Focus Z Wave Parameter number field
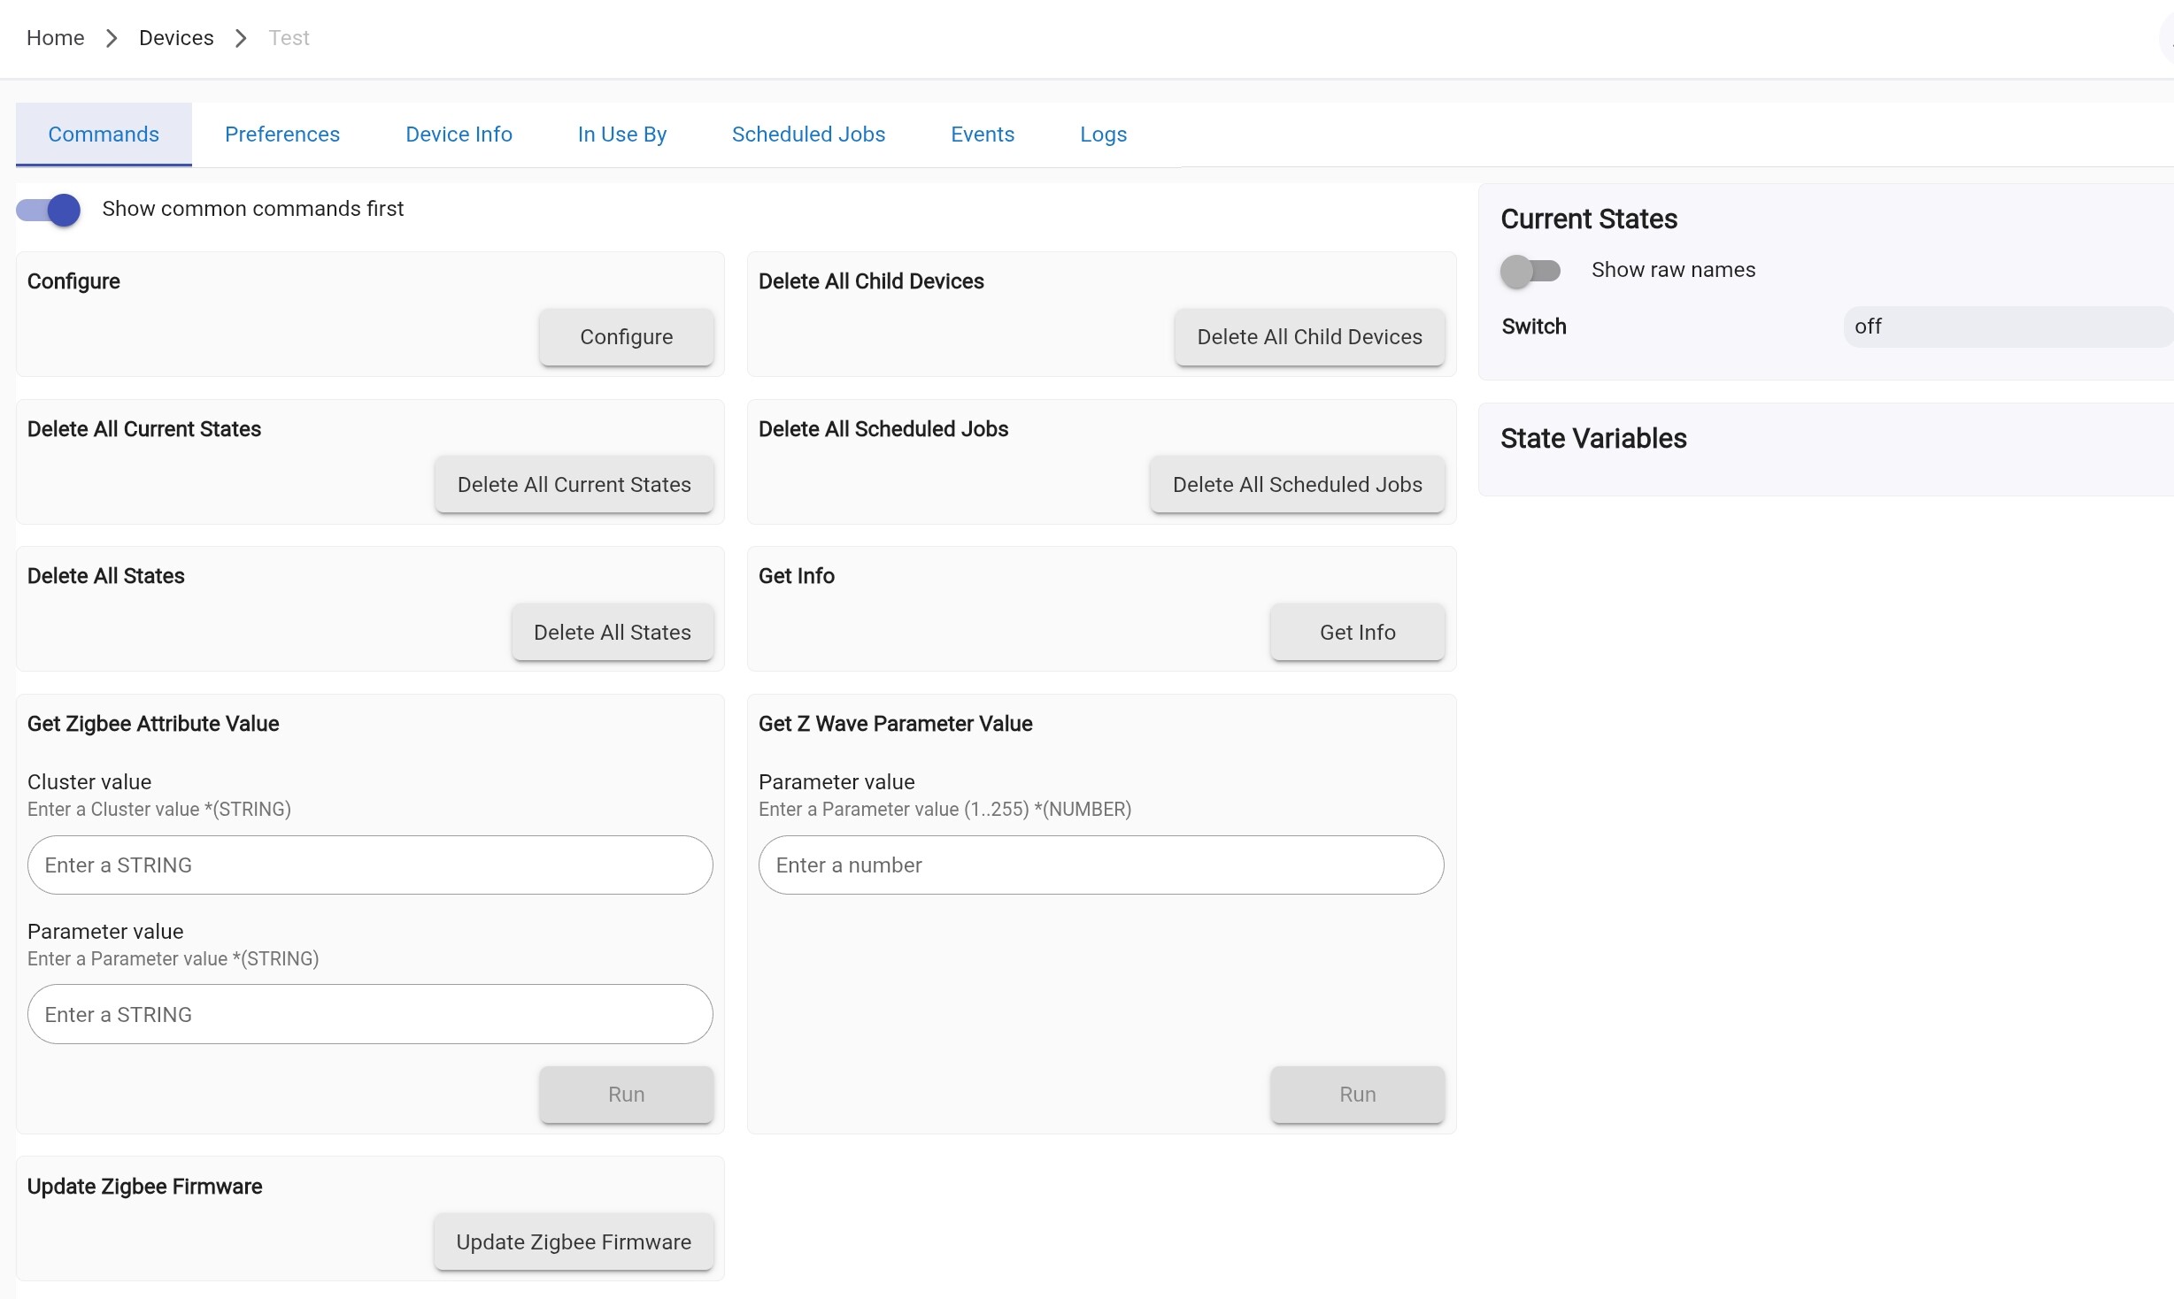The width and height of the screenshot is (2174, 1299). [1100, 865]
